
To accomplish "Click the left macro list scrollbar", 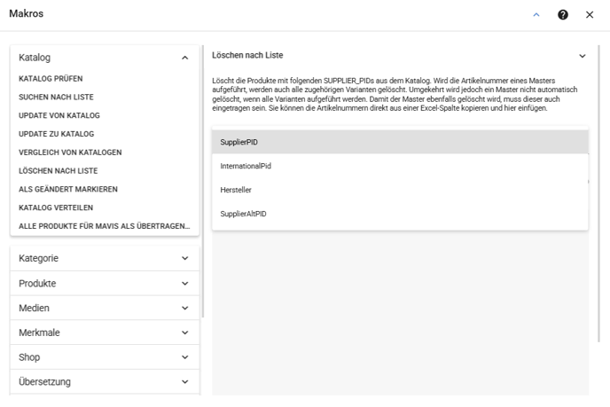I will pos(203,181).
